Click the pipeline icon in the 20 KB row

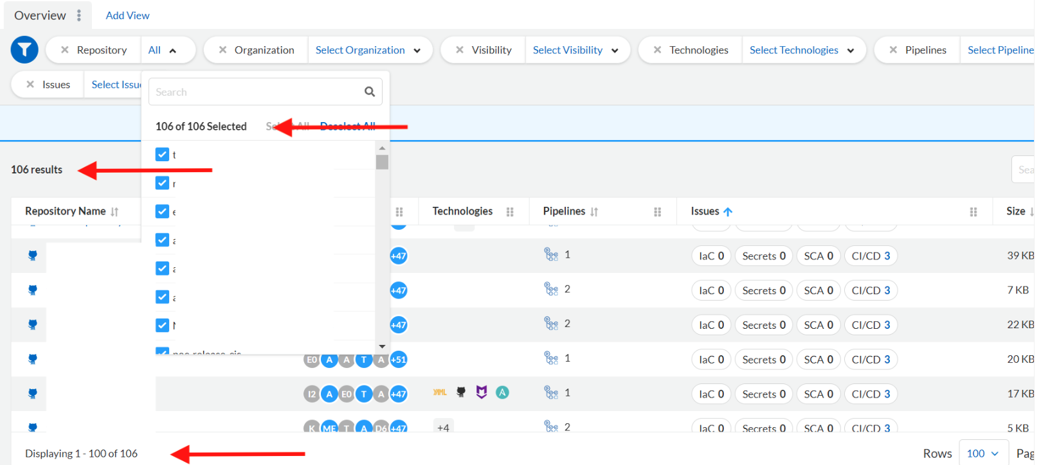pyautogui.click(x=551, y=358)
